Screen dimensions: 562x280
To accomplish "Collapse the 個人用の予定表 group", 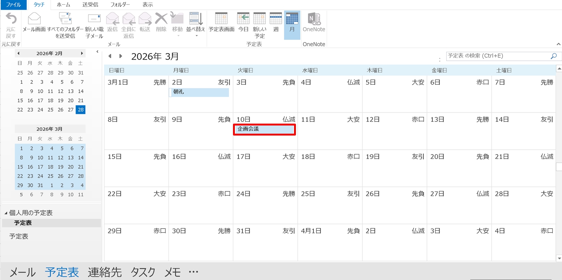I will click(x=6, y=213).
